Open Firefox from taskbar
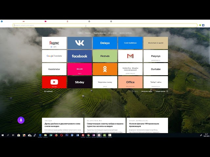Viewport: 210px width, 157px height. pos(56,135)
